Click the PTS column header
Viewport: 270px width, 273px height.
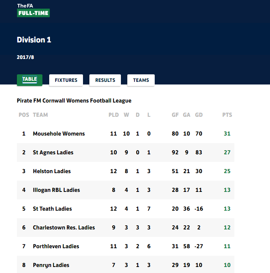tap(227, 115)
